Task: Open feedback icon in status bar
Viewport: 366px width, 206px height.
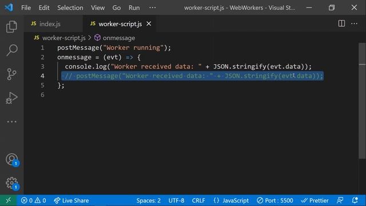Action: pos(340,200)
